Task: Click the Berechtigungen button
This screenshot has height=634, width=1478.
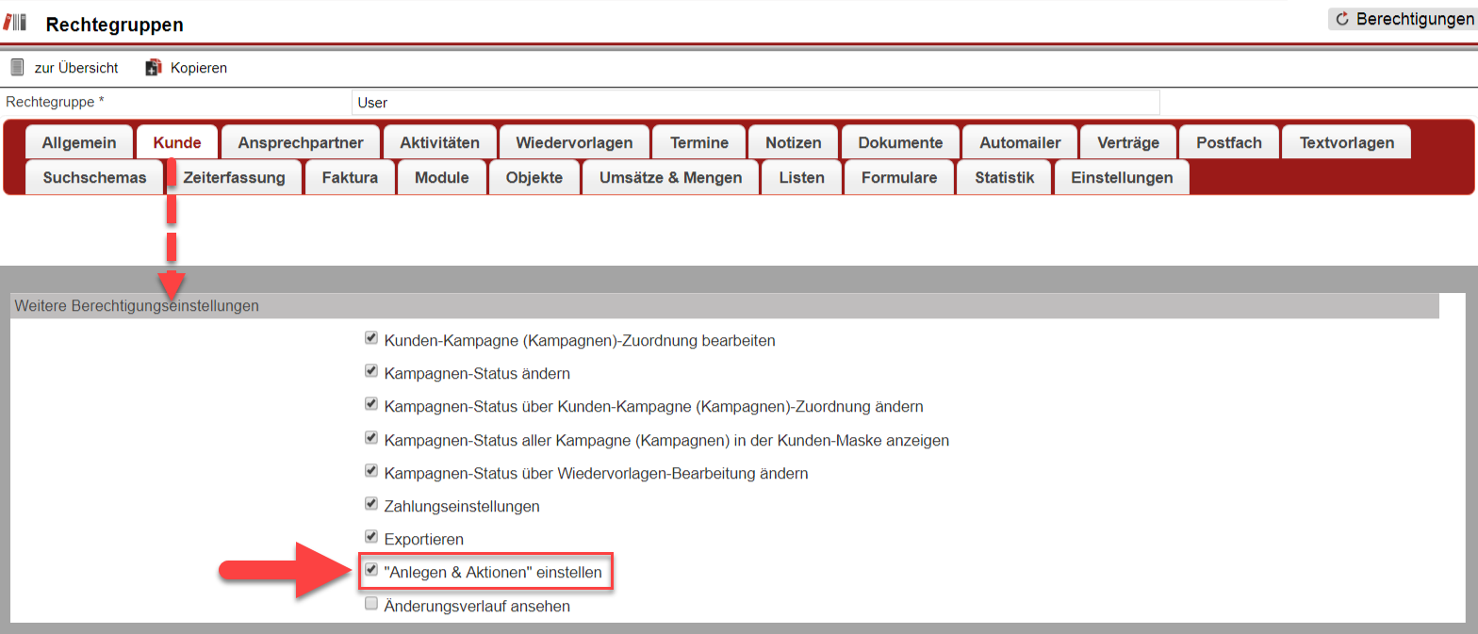Action: pyautogui.click(x=1401, y=20)
